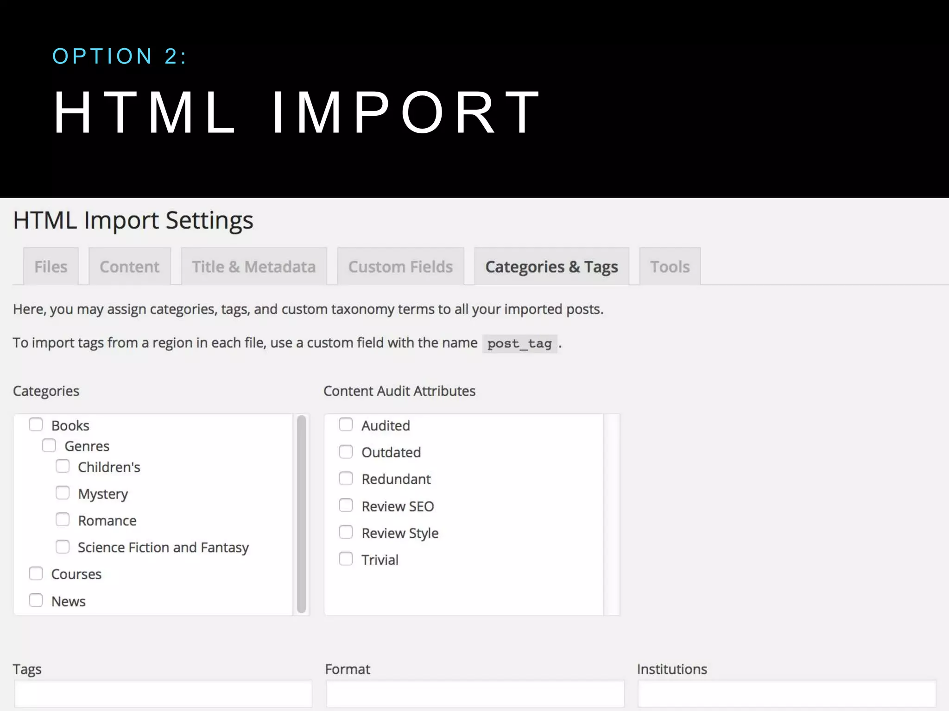Switch to the Files tab

tap(51, 267)
